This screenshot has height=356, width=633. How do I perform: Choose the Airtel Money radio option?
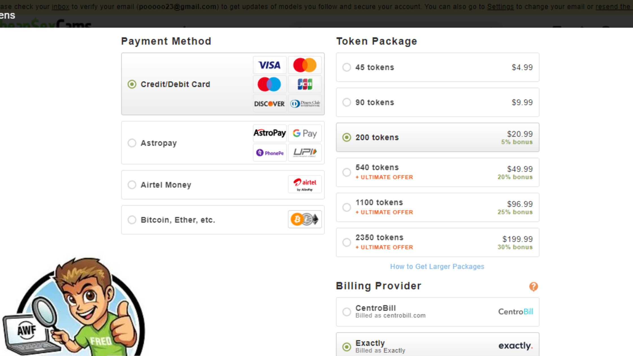click(132, 185)
